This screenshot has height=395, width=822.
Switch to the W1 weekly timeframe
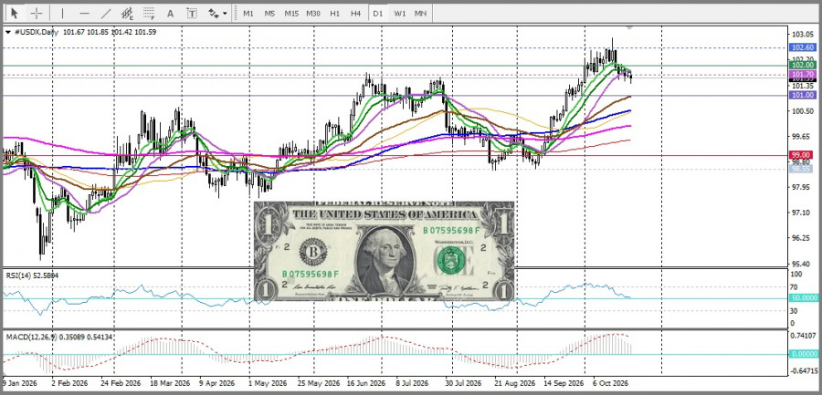[x=399, y=14]
